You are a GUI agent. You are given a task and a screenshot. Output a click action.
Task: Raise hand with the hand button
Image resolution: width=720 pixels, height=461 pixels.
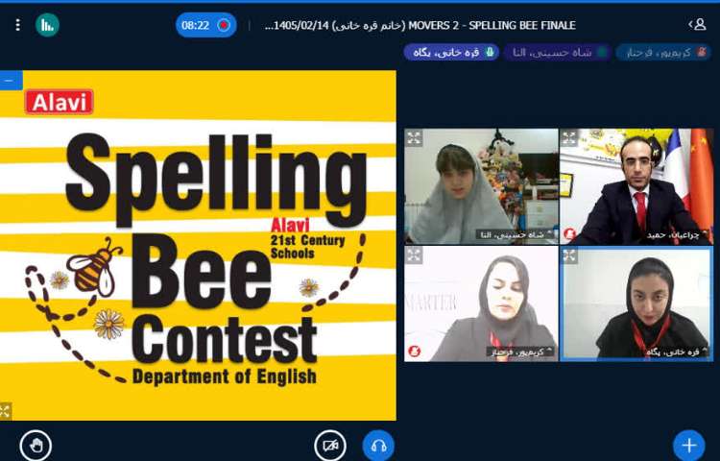pyautogui.click(x=36, y=445)
